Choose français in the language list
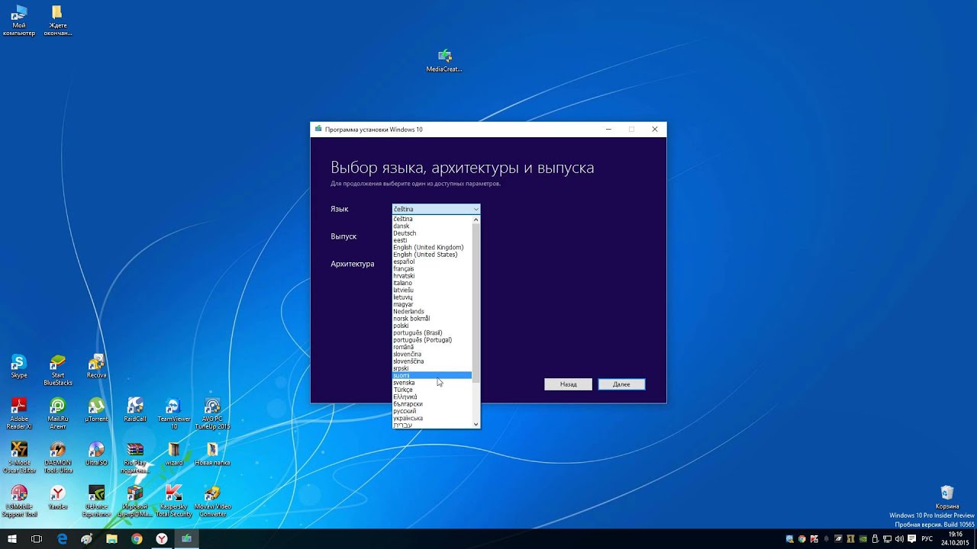This screenshot has width=977, height=549. pos(432,268)
